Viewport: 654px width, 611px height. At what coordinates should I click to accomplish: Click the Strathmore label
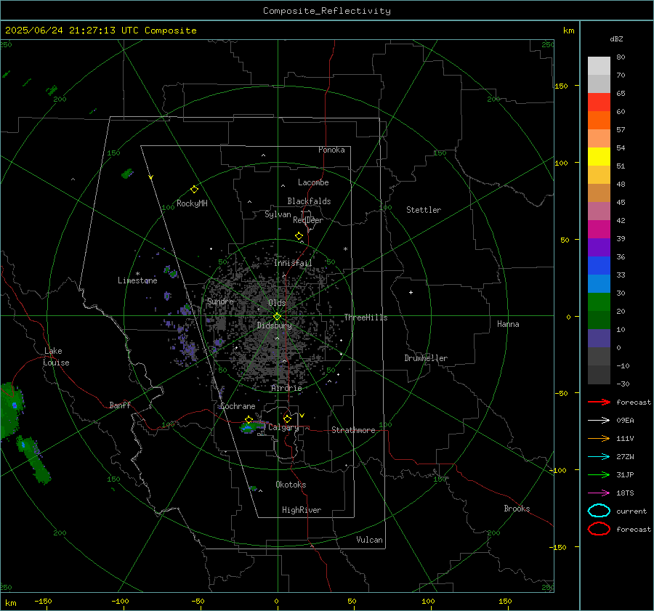353,430
